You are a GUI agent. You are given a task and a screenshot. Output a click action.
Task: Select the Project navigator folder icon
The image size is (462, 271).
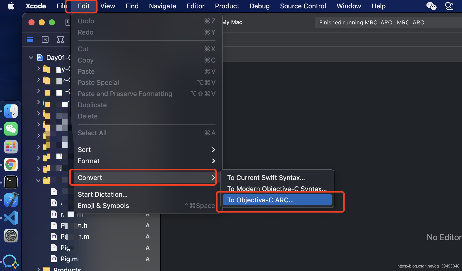[x=30, y=39]
